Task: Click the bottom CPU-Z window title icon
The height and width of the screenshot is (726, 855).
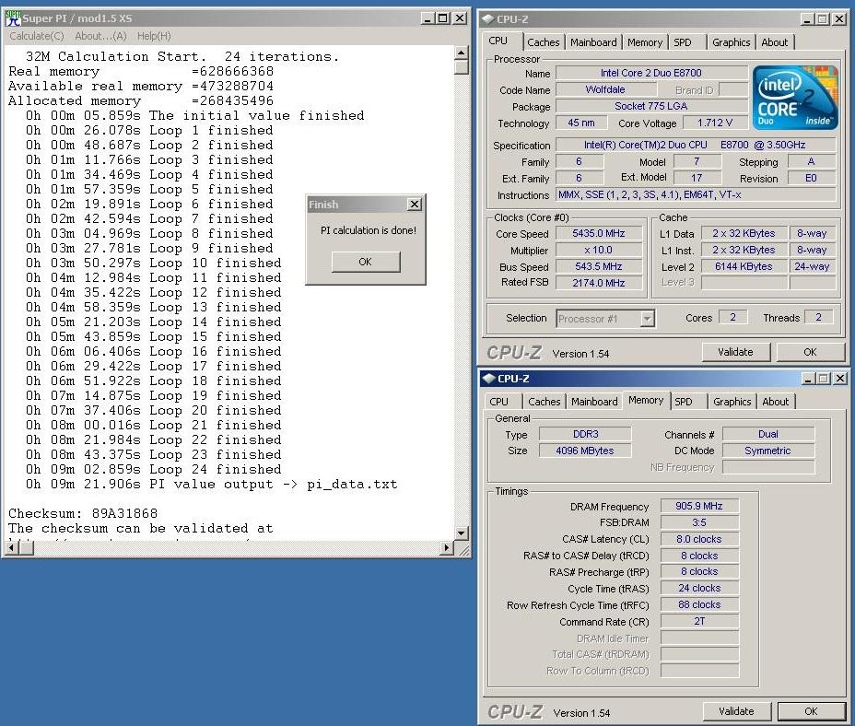Action: pyautogui.click(x=489, y=379)
